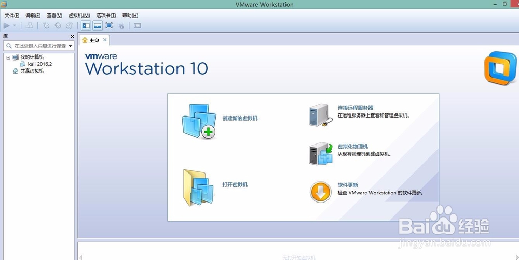Click the 共享虚拟机 shared icon
Screen dimensions: 519x260
point(16,71)
